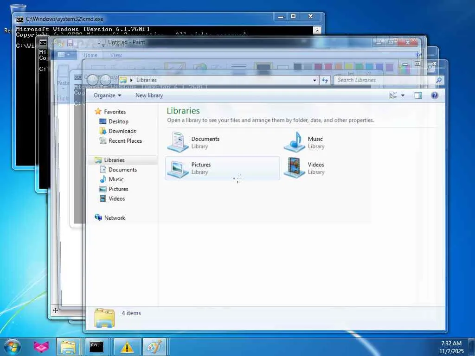
Task: Expand the breadcrumb arrow before Libraries
Action: click(131, 80)
